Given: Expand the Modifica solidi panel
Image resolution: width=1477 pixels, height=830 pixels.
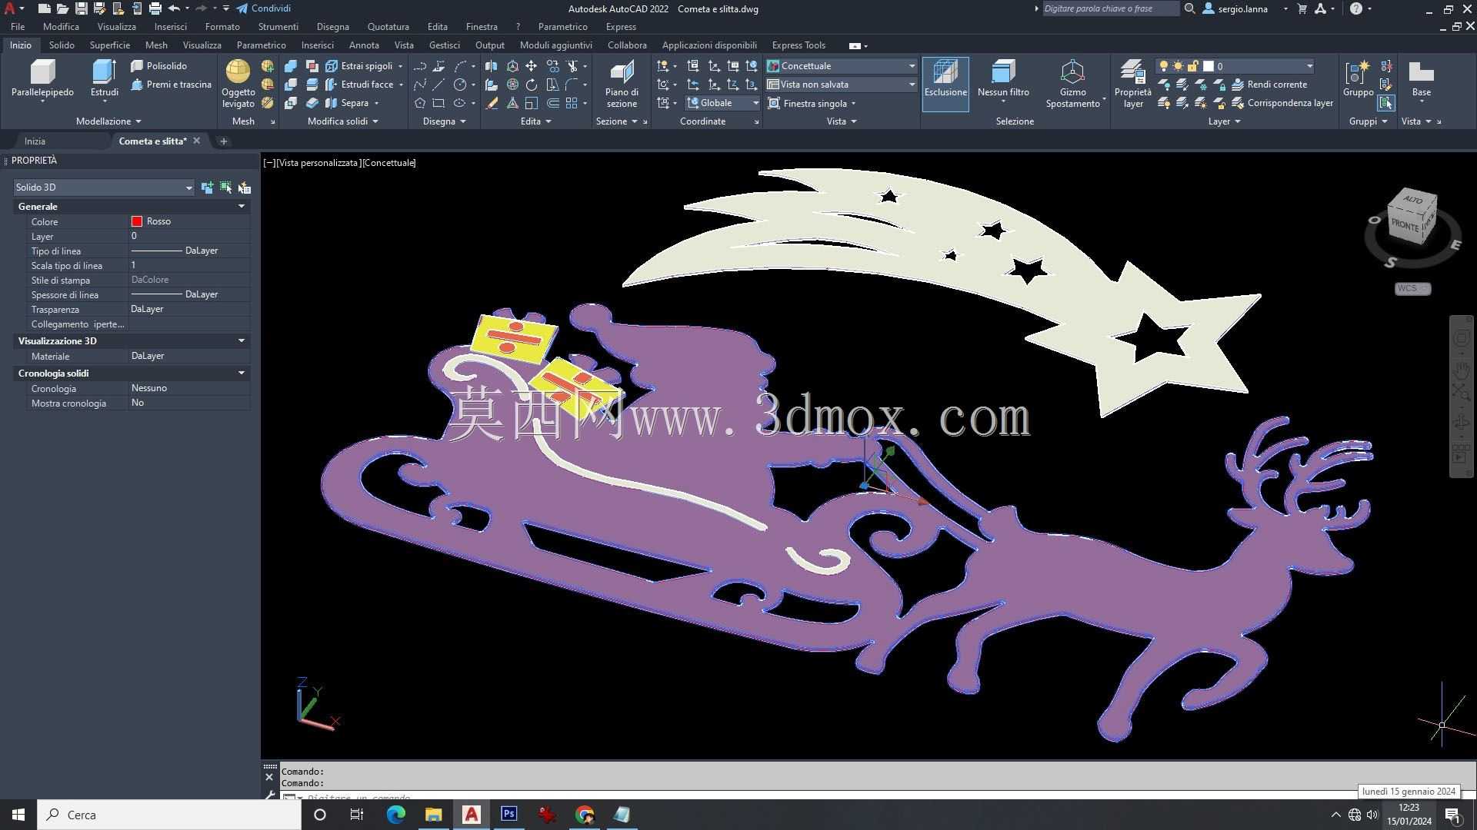Looking at the screenshot, I should (x=342, y=121).
